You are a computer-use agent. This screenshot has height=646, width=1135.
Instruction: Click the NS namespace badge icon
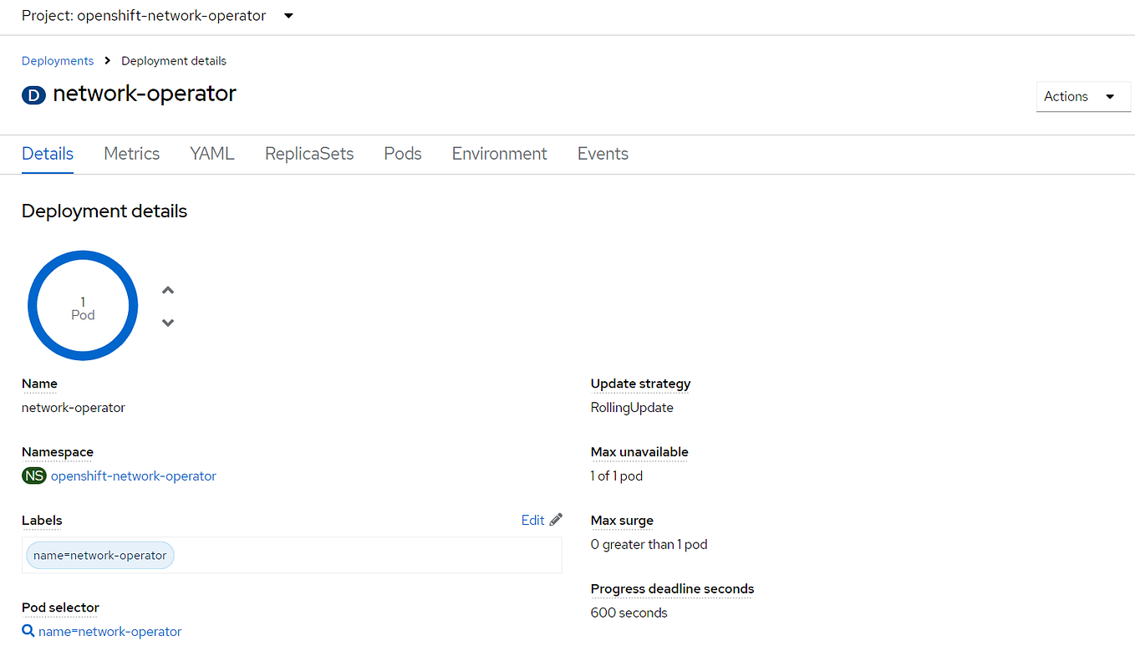click(x=33, y=475)
